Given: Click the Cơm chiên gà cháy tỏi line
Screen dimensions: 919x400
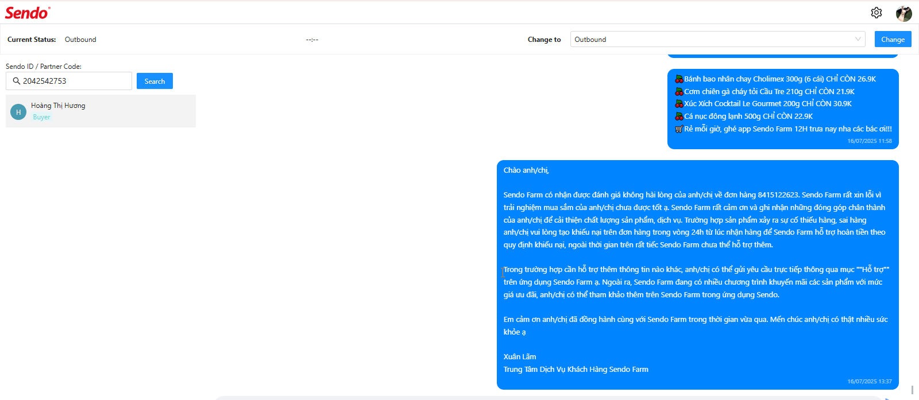Looking at the screenshot, I should (x=764, y=92).
